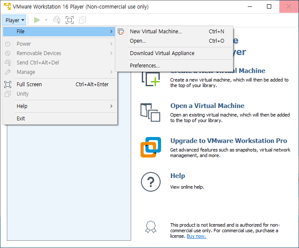Expand the Manage submenu arrow
Screen dimensions: 299x248
(x=111, y=72)
